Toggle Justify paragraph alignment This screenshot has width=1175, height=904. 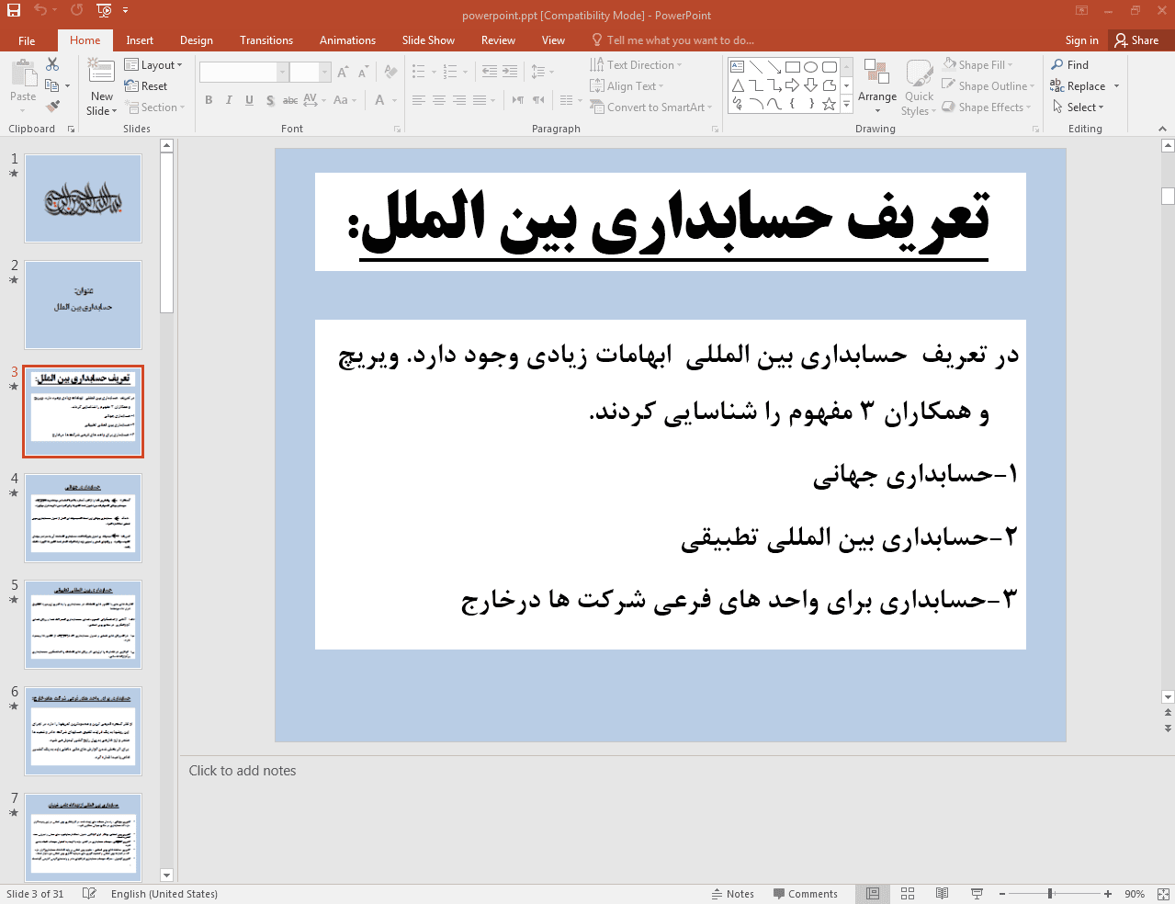[480, 100]
